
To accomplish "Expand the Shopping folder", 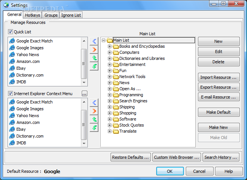I will pos(110,113).
